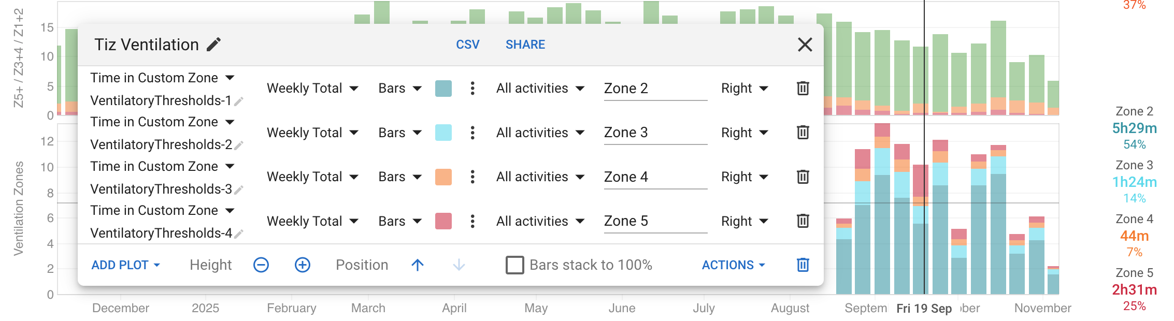Image resolution: width=1174 pixels, height=321 pixels.
Task: Decrease chart height with minus icon
Action: 261,265
